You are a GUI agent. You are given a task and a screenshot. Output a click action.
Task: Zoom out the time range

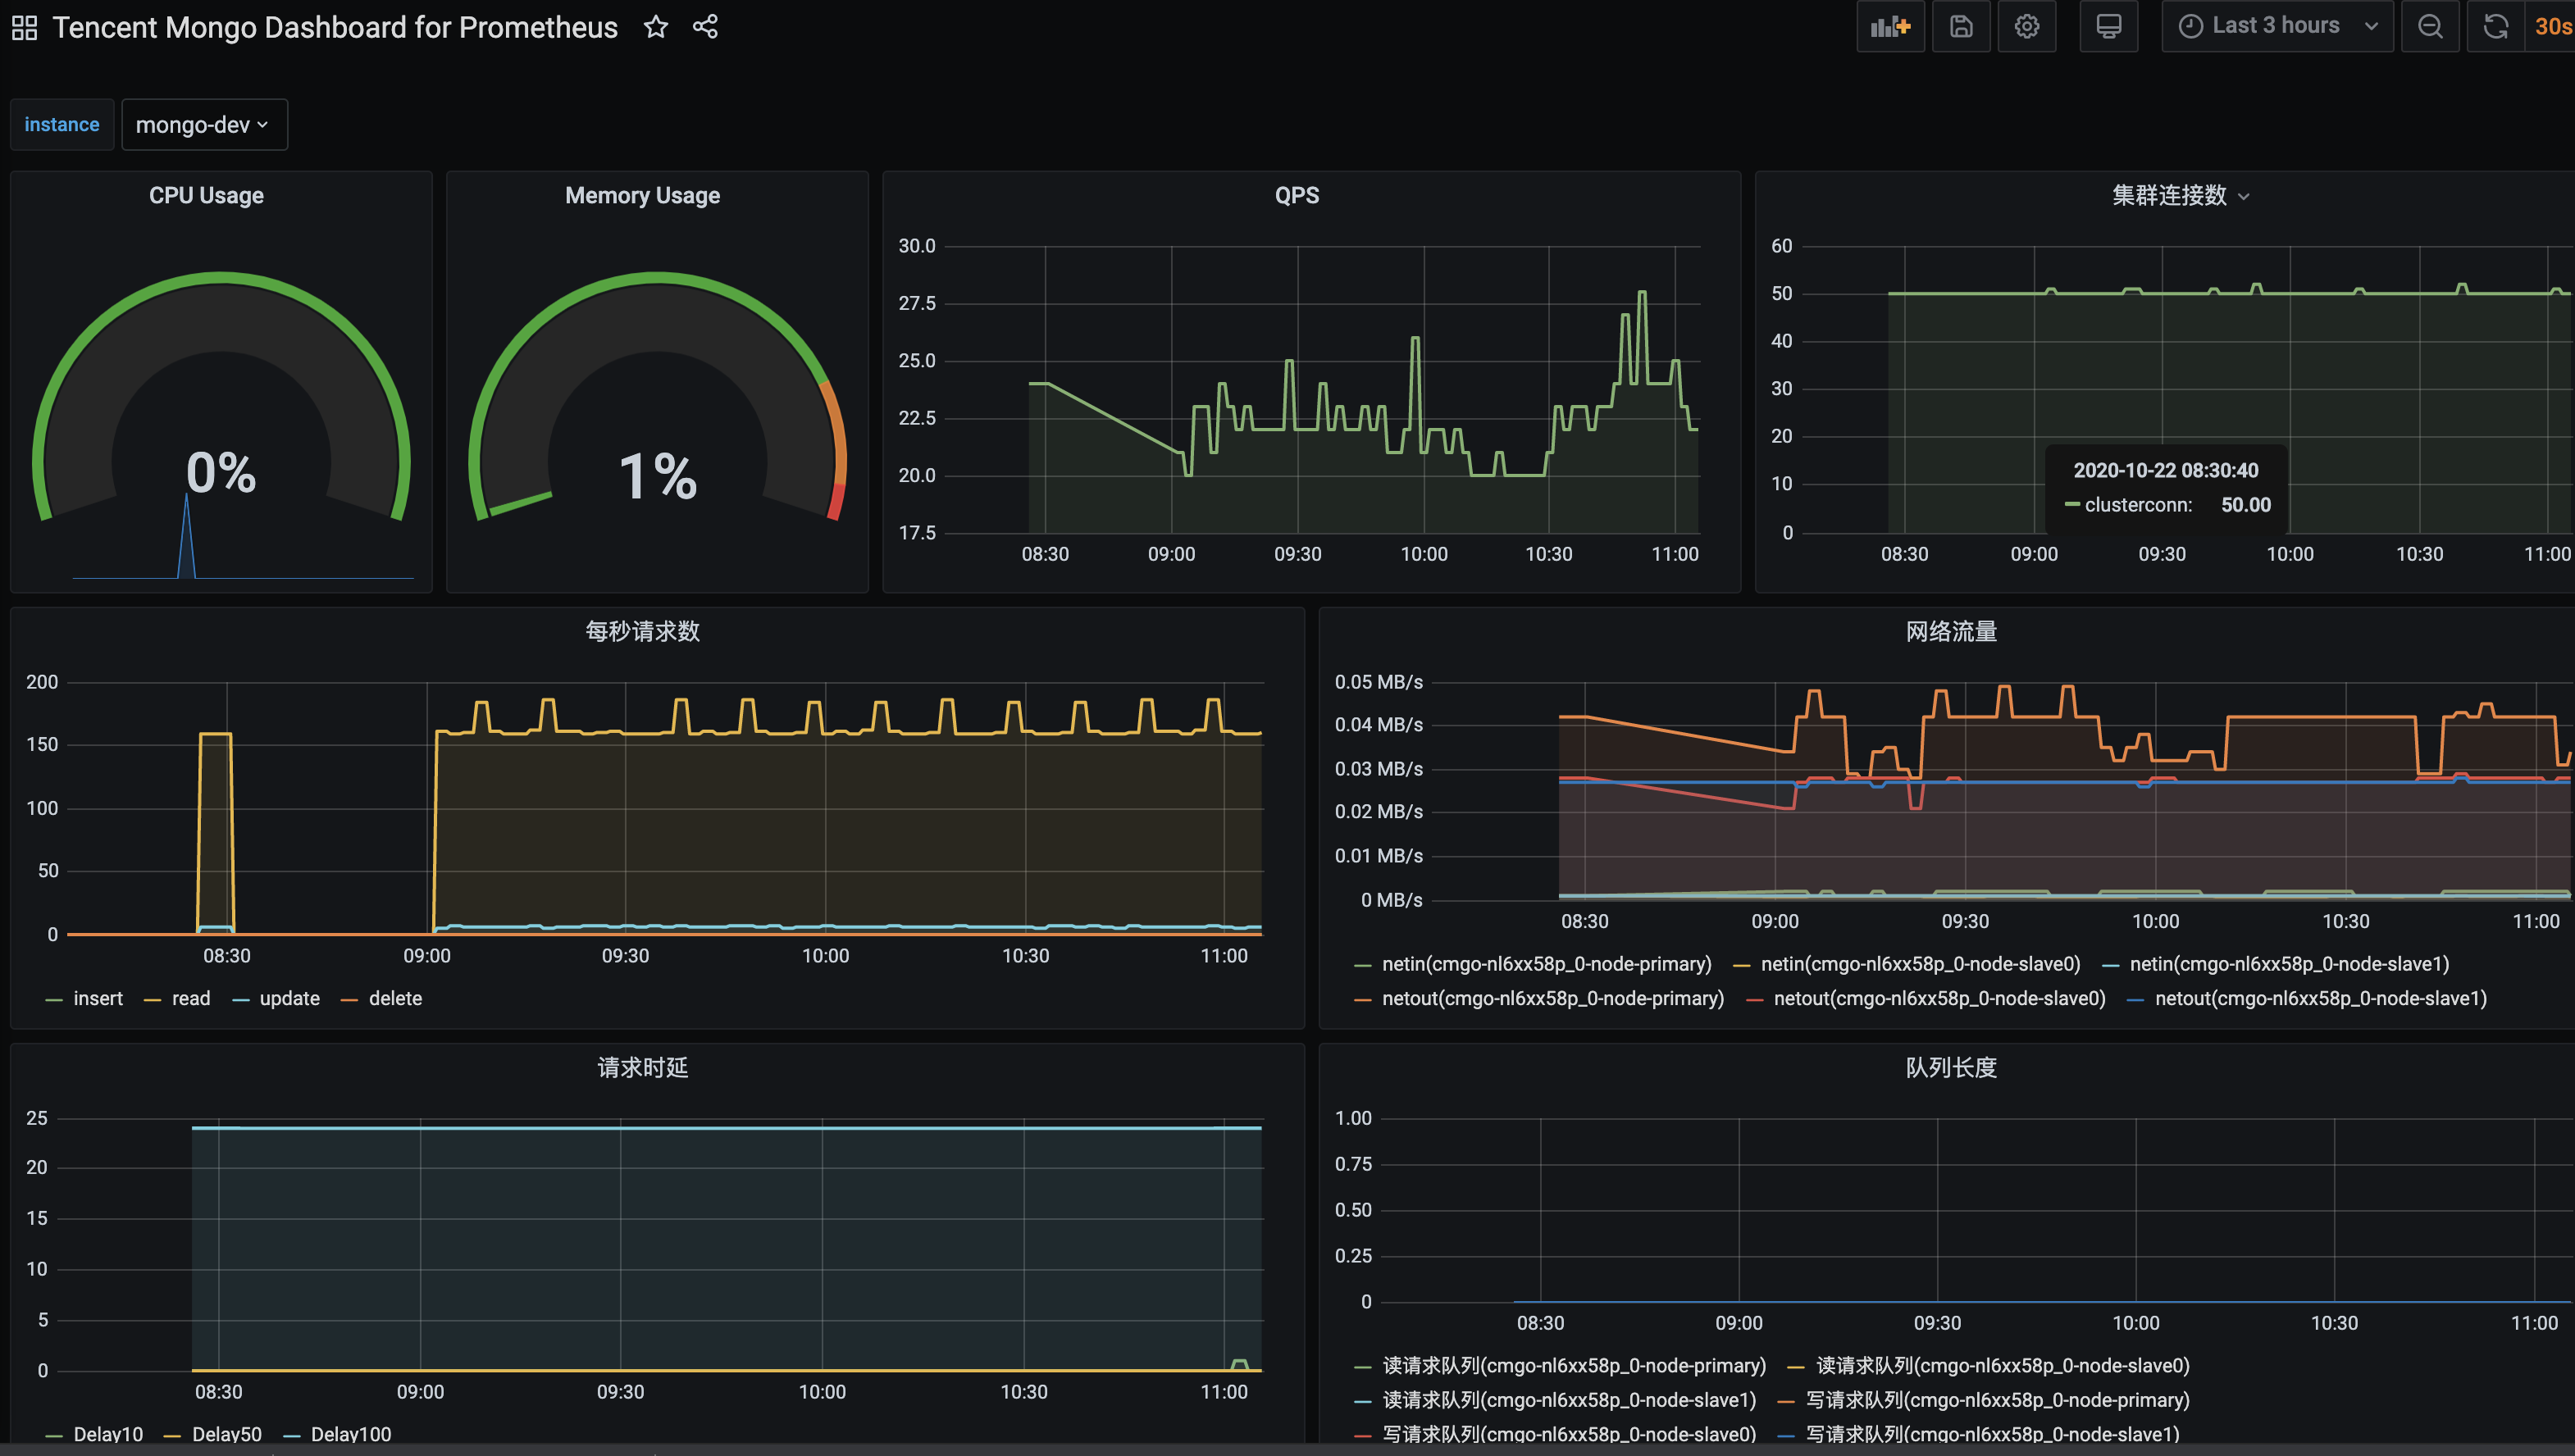click(x=2430, y=26)
